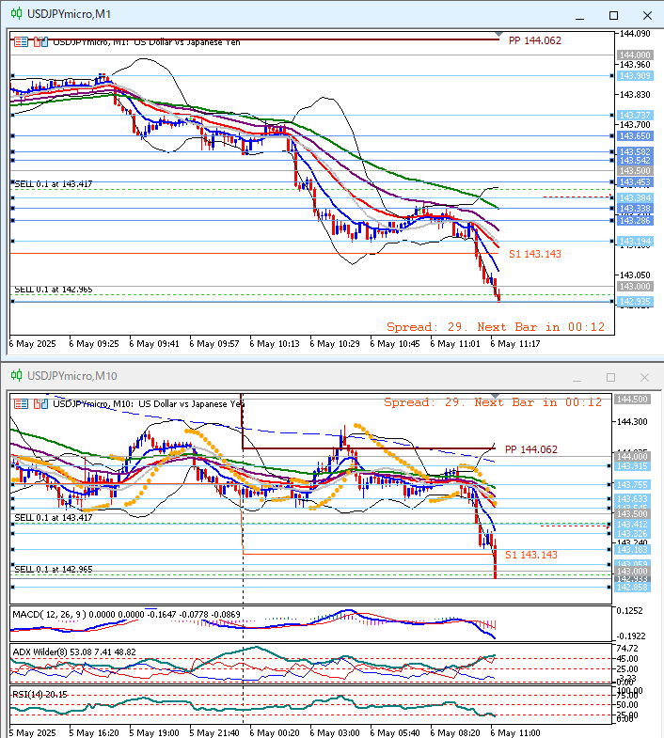This screenshot has height=738, width=664.
Task: Click the 143.326 price label on M10 price scale
Action: click(x=632, y=534)
